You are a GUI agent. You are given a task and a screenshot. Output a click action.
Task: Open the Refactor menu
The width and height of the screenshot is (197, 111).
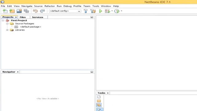pyautogui.click(x=50, y=6)
